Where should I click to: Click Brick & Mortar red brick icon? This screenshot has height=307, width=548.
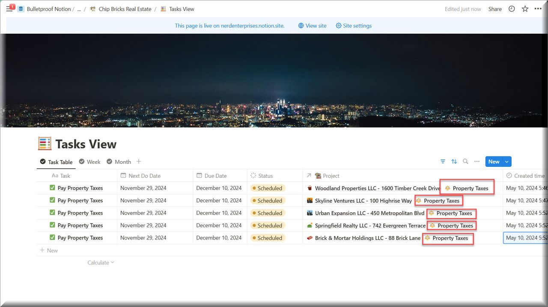pyautogui.click(x=310, y=238)
